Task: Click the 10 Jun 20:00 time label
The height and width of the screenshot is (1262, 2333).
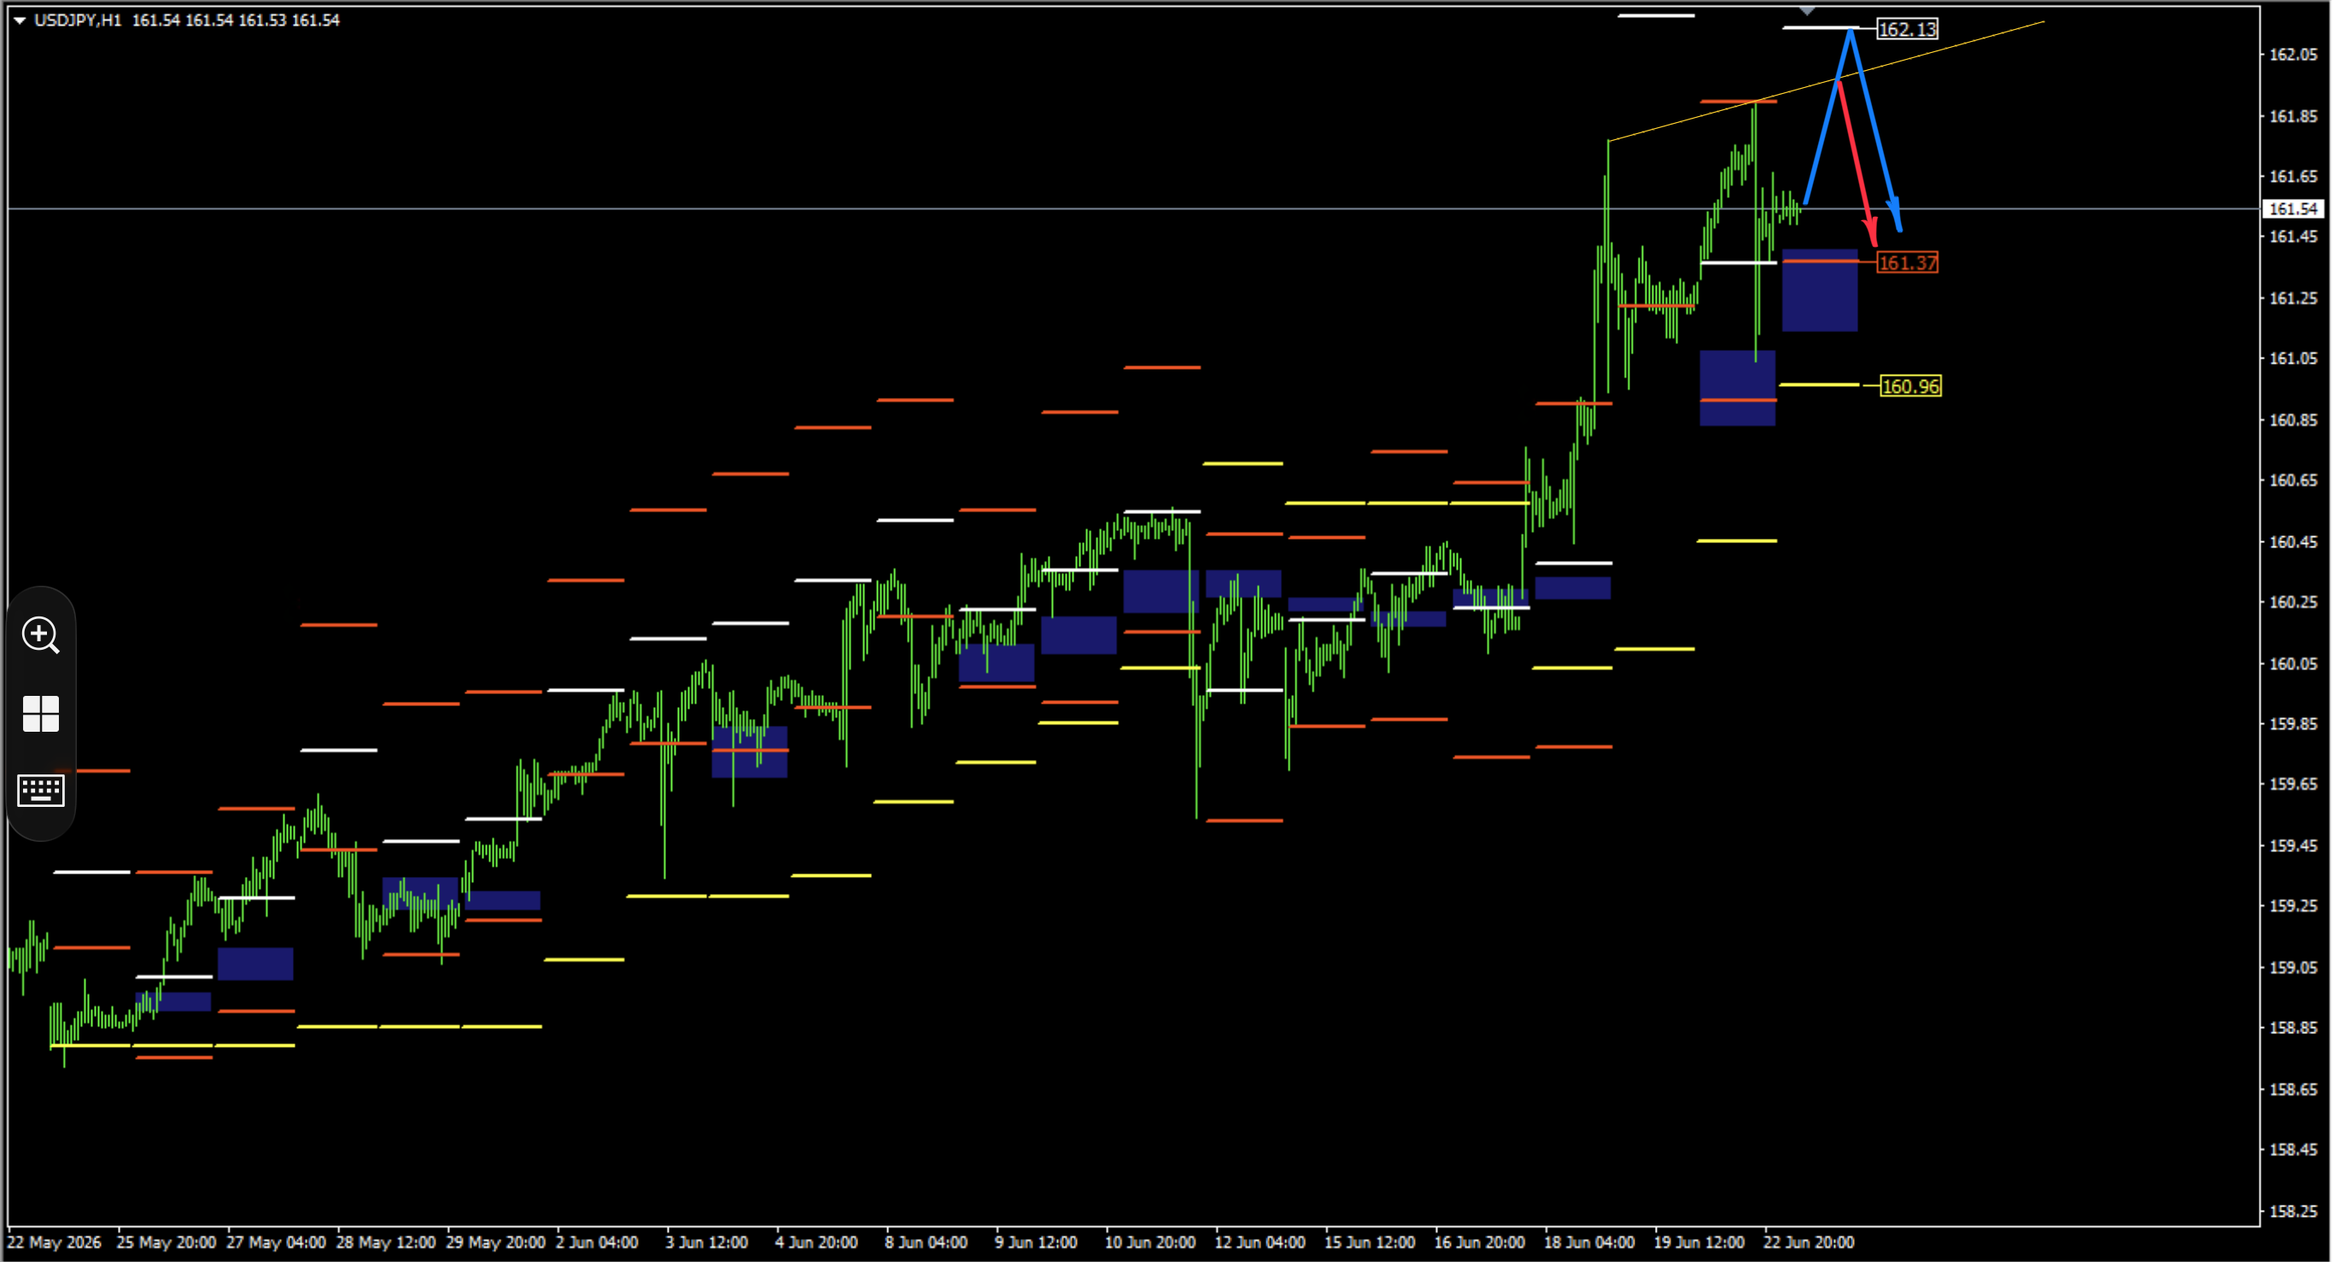Action: pos(1149,1243)
